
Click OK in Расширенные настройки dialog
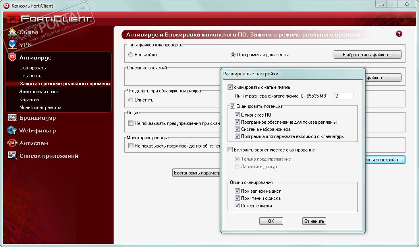[x=271, y=221]
